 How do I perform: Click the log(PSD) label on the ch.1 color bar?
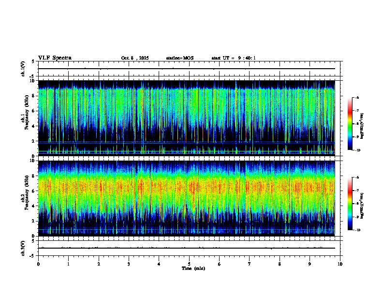(x=362, y=126)
